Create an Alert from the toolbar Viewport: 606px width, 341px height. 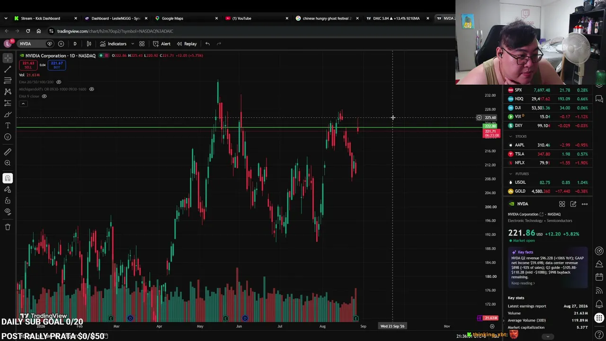(x=161, y=44)
